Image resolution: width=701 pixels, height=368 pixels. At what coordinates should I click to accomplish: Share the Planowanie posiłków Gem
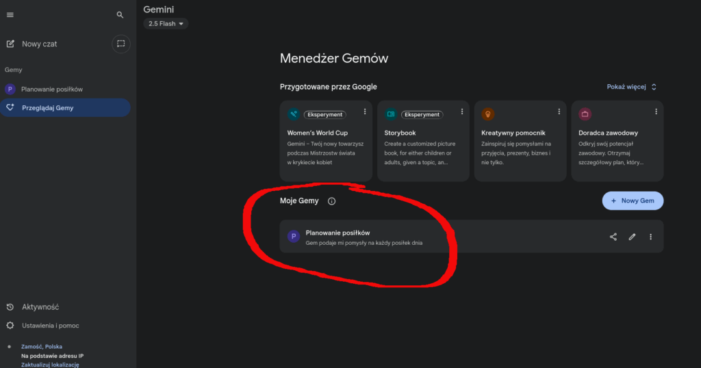point(613,237)
